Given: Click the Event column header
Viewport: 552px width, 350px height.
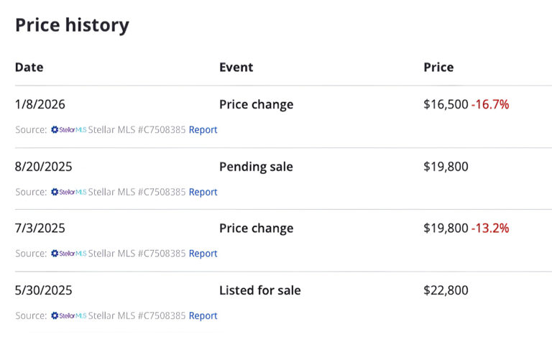Looking at the screenshot, I should (236, 68).
